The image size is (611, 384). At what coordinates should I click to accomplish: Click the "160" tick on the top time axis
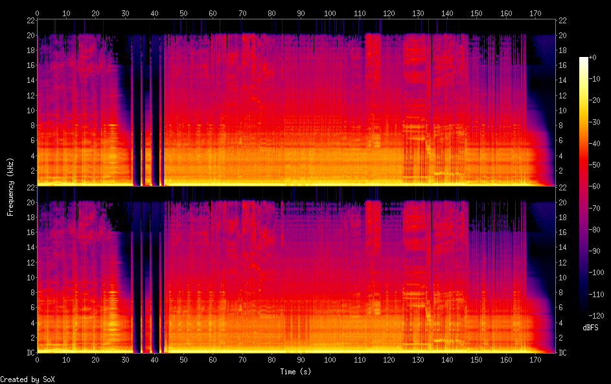click(506, 13)
